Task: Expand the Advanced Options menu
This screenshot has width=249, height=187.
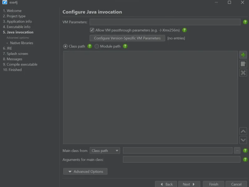Action: coord(85,171)
